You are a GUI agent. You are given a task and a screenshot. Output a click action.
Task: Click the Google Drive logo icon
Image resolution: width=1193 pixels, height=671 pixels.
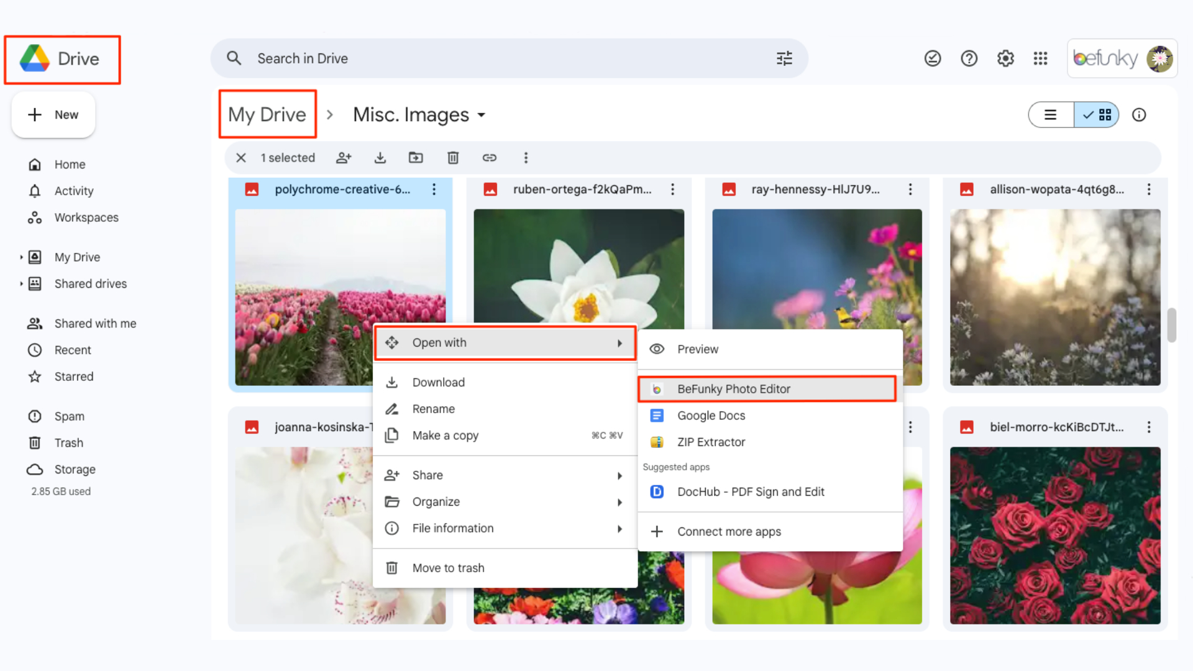(x=34, y=58)
